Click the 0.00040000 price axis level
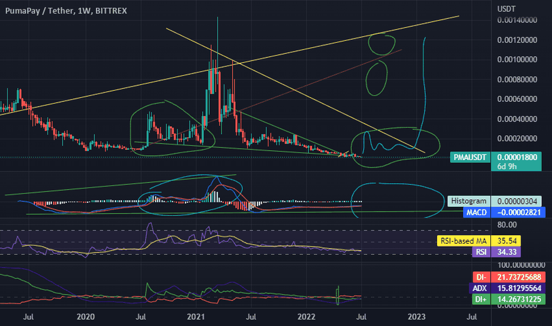The image size is (552, 326). pos(517,119)
